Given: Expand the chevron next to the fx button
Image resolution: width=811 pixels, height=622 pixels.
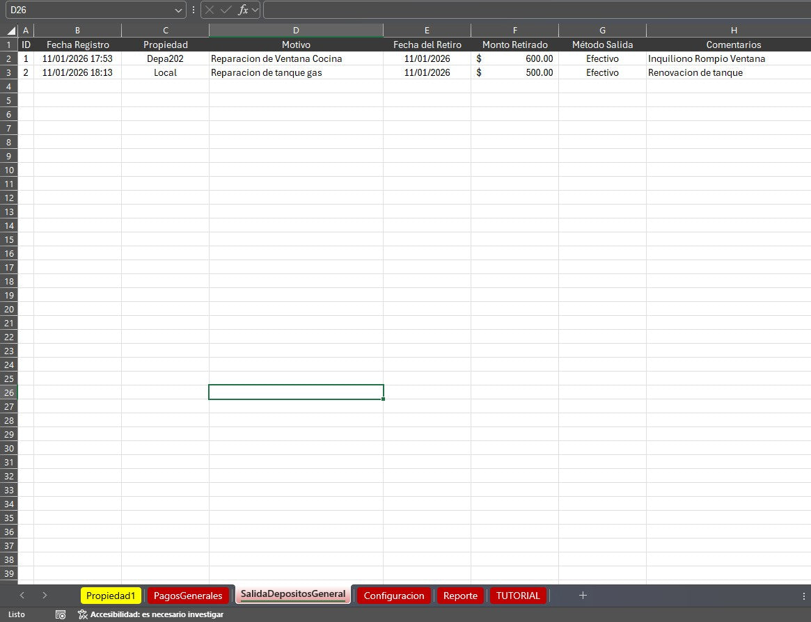Looking at the screenshot, I should [x=254, y=10].
